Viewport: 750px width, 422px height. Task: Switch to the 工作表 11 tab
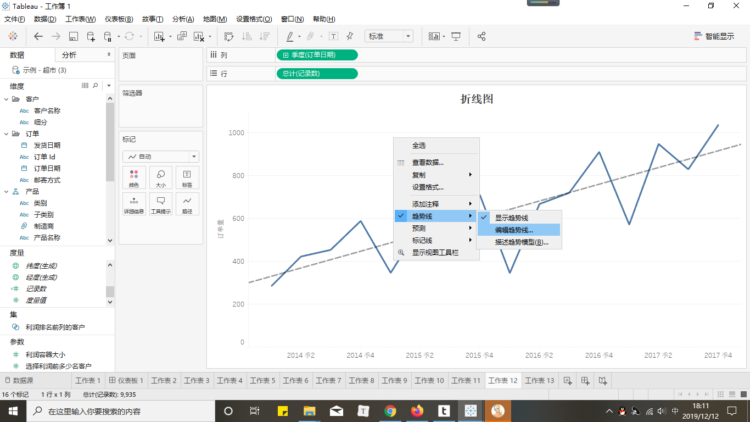466,380
